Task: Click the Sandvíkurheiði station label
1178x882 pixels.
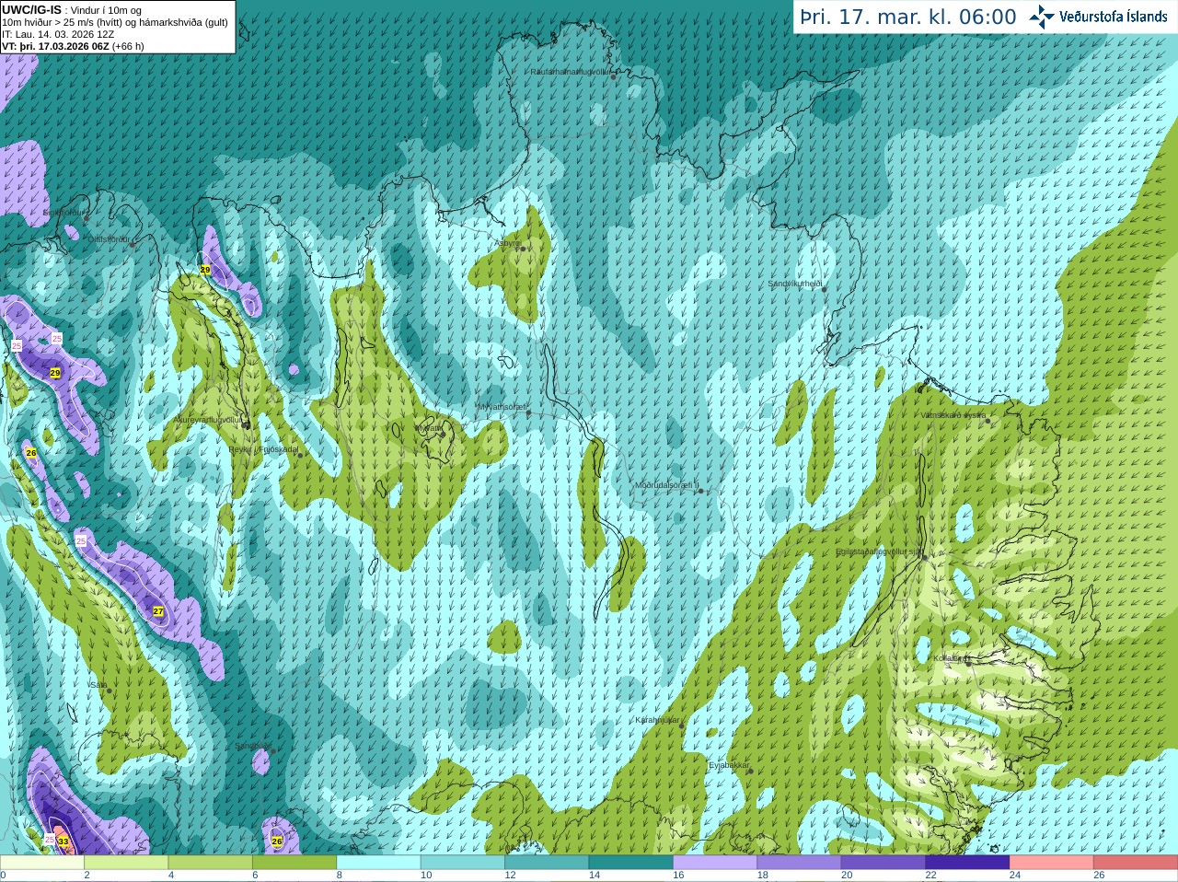Action: point(795,284)
